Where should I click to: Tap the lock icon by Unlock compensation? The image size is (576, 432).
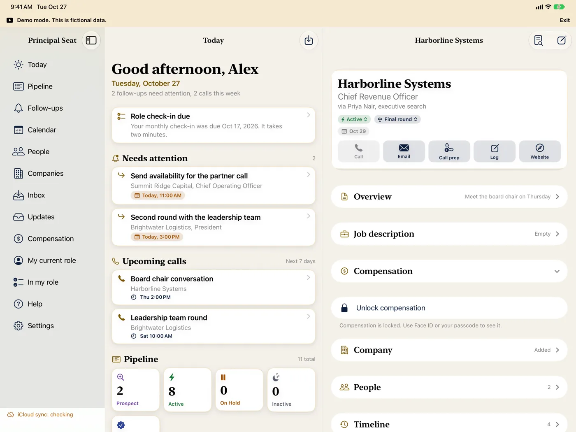[x=345, y=308]
